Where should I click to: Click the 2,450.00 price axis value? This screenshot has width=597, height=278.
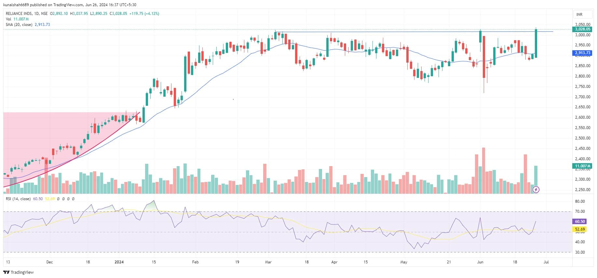point(582,149)
